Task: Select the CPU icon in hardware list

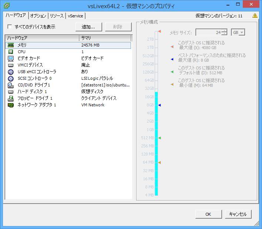Action: (x=11, y=52)
